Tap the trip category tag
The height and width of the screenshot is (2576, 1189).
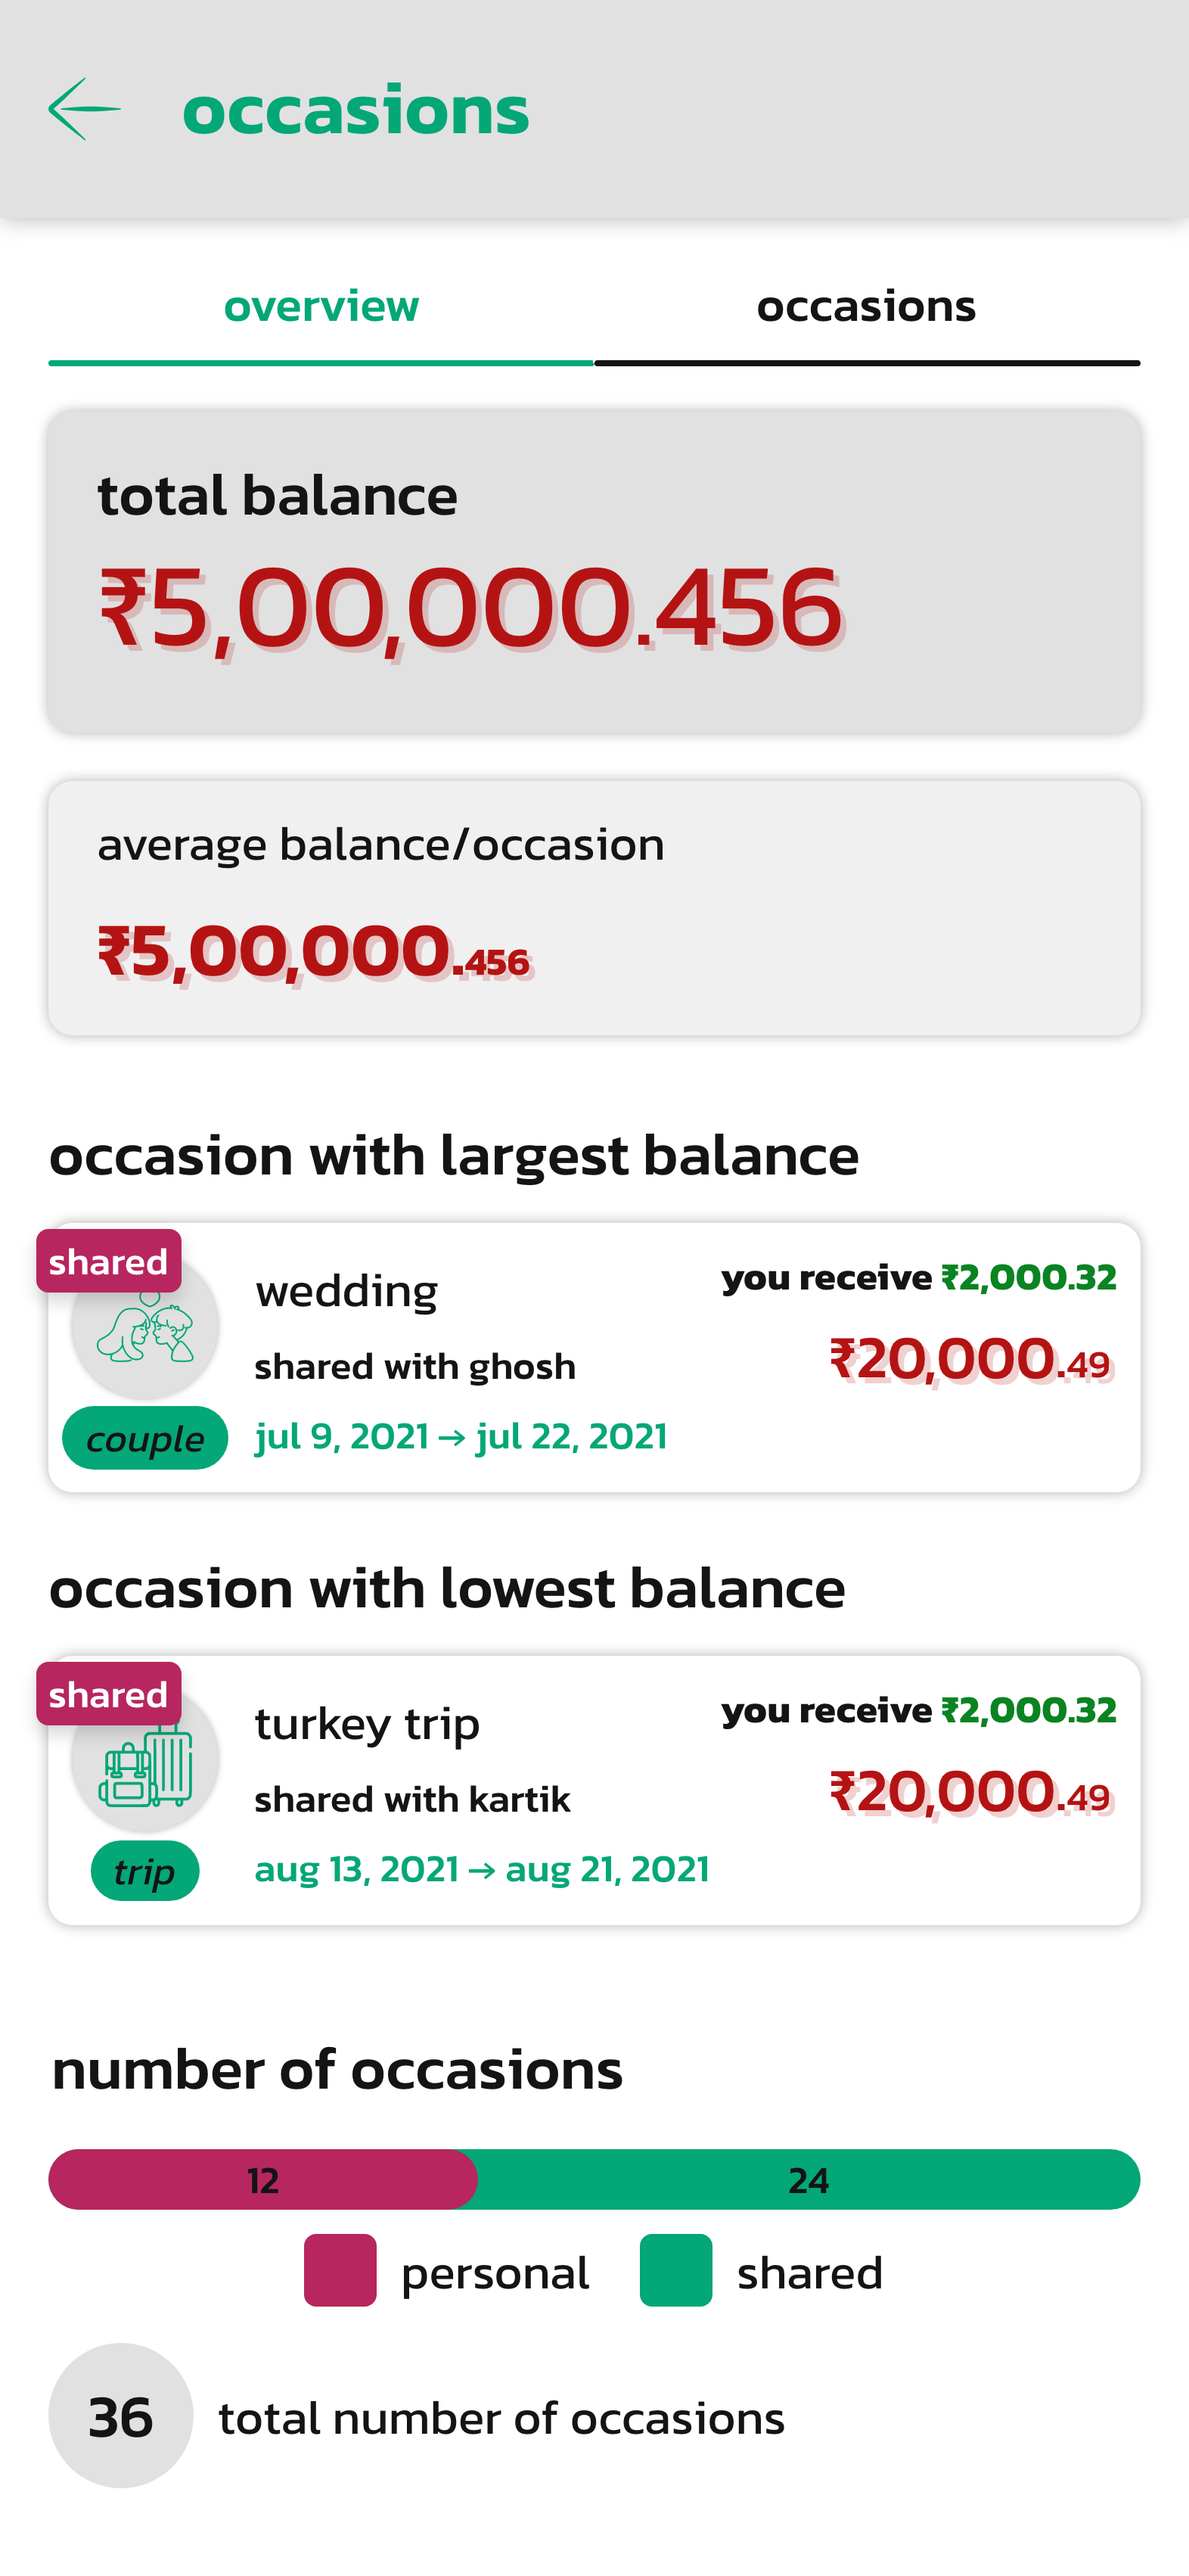click(x=145, y=1871)
